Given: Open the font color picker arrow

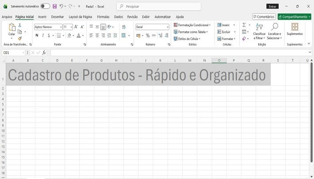Looking at the screenshot, I should (83, 35).
